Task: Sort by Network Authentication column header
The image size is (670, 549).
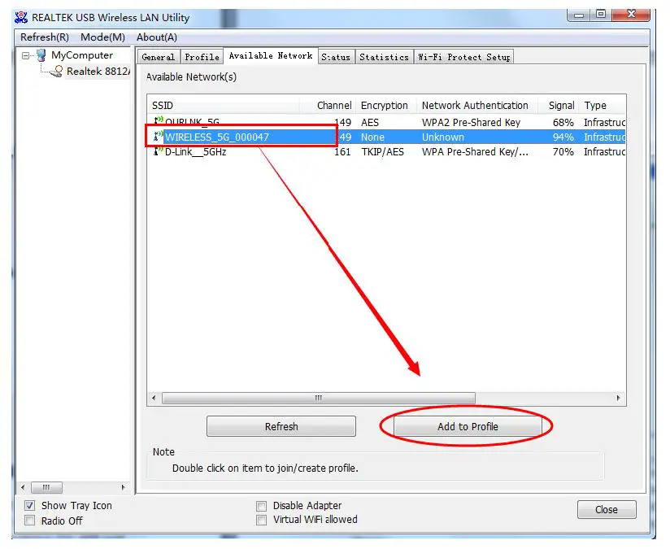Action: (476, 105)
